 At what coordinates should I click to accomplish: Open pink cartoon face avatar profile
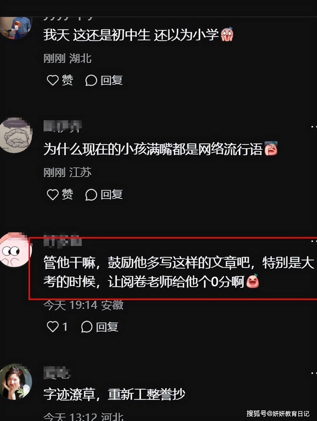[x=15, y=250]
